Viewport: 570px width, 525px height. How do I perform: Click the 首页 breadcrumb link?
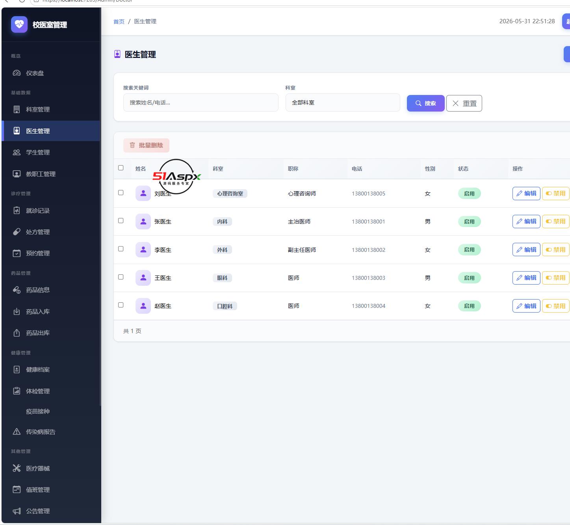pos(119,21)
